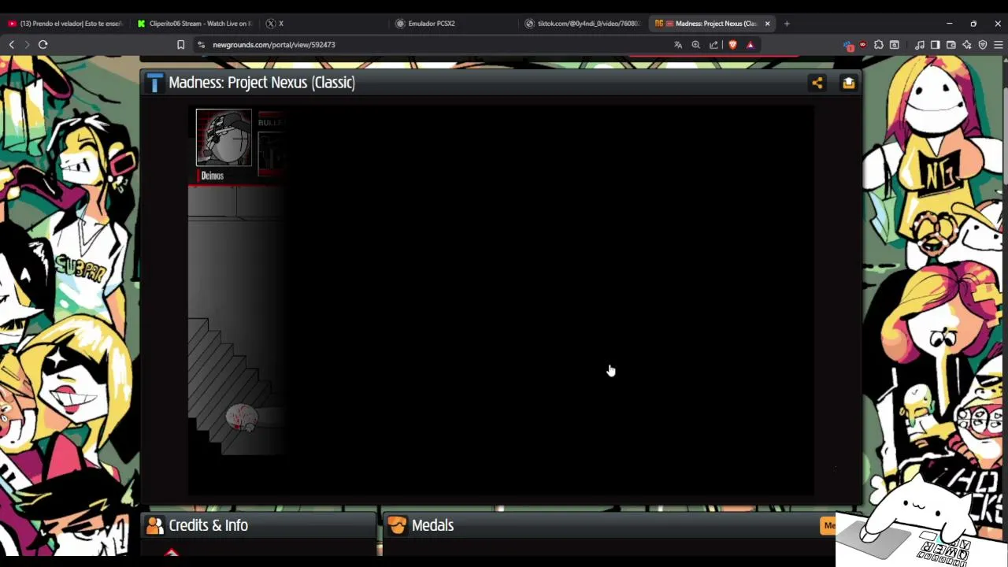Restore down the browser window

pyautogui.click(x=973, y=24)
